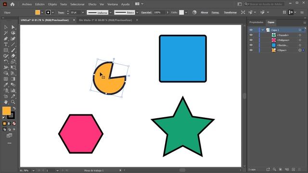Image resolution: width=308 pixels, height=173 pixels.
Task: Choose the Lasso tool
Action: coord(13,33)
